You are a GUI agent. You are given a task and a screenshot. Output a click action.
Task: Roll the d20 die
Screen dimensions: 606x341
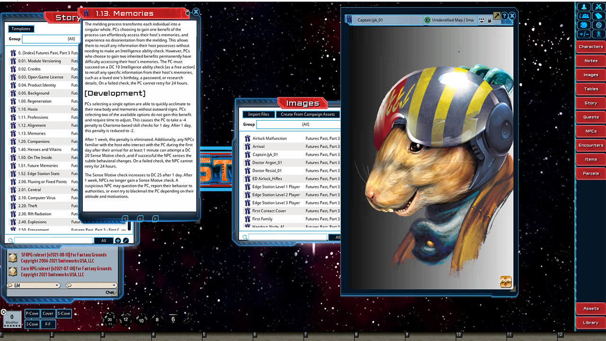(x=110, y=319)
